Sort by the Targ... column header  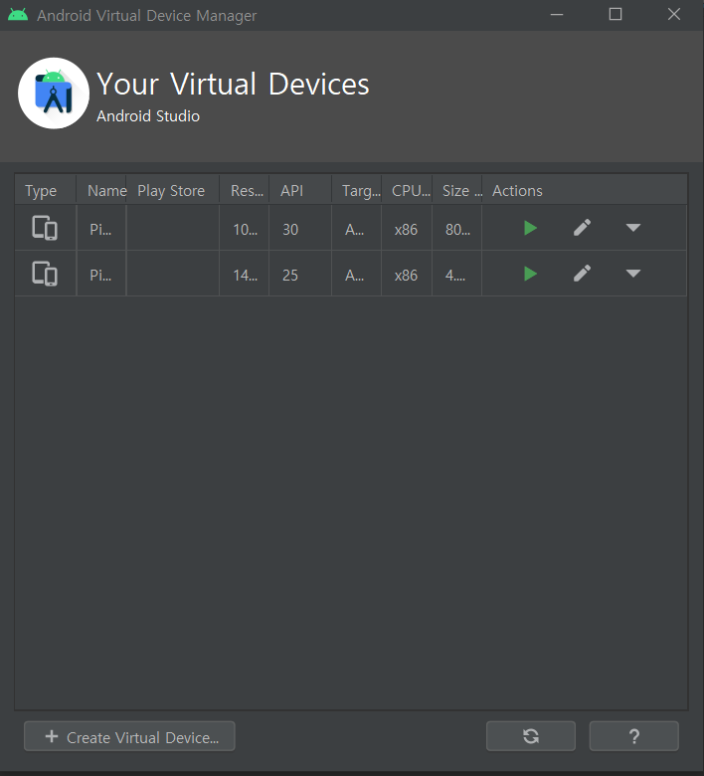357,190
